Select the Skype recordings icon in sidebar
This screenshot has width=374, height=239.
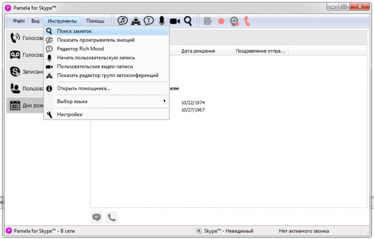[x=15, y=72]
